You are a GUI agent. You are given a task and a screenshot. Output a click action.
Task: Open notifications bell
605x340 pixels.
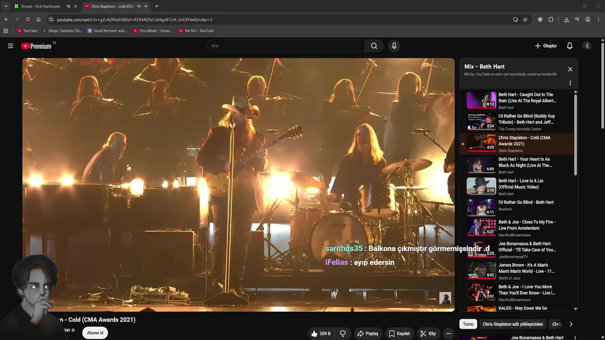pyautogui.click(x=570, y=46)
